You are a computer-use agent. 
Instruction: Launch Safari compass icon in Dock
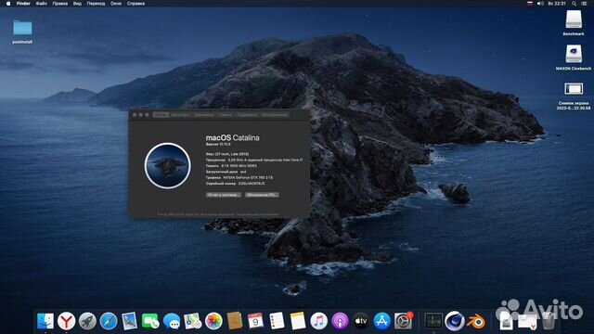click(109, 321)
